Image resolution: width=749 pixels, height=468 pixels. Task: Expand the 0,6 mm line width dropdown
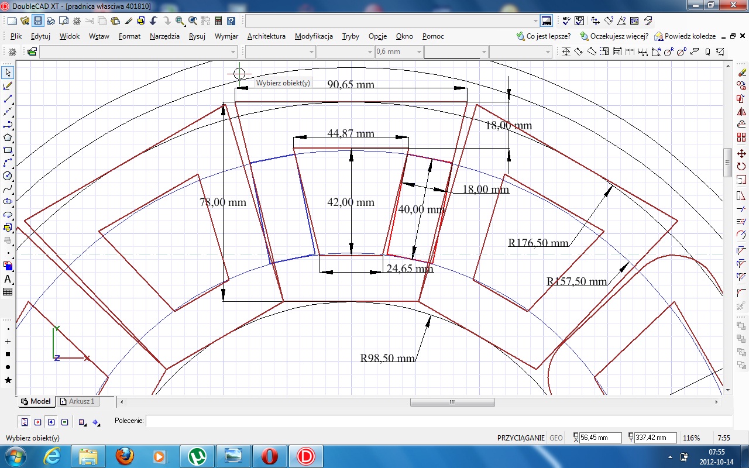(419, 52)
